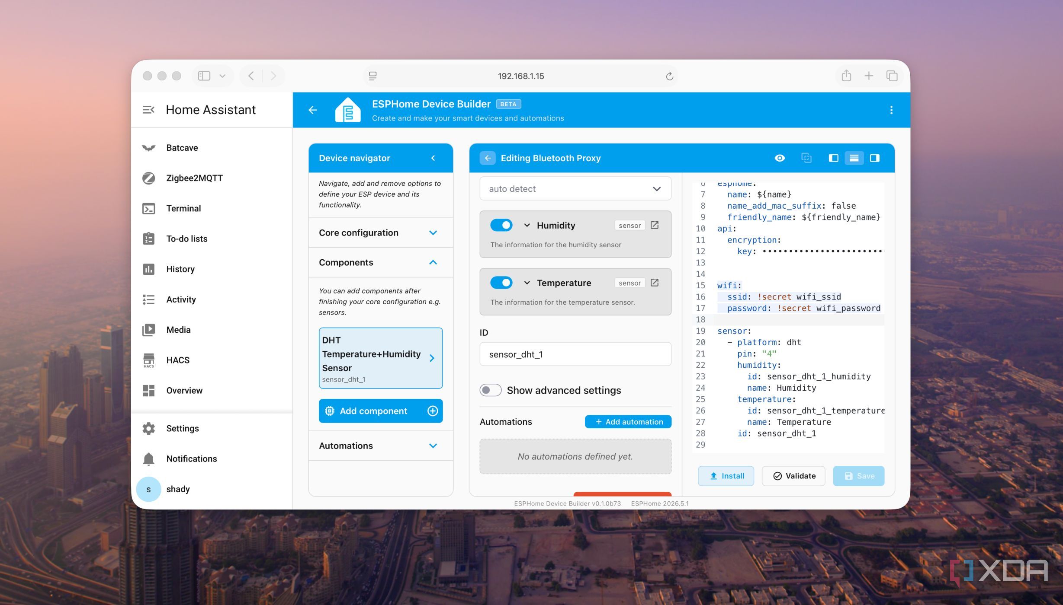The width and height of the screenshot is (1063, 605).
Task: Open DHT Temperature+Humidity Sensor component
Action: pyautogui.click(x=380, y=358)
